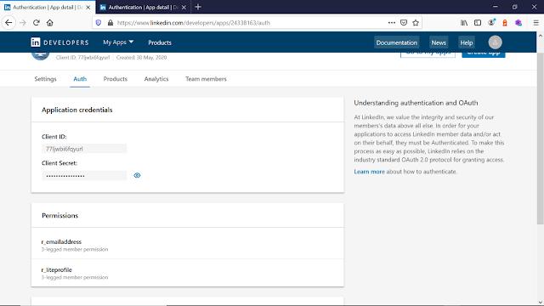Viewport: 544px width, 306px height.
Task: Select the Analytics tab
Action: pyautogui.click(x=156, y=79)
